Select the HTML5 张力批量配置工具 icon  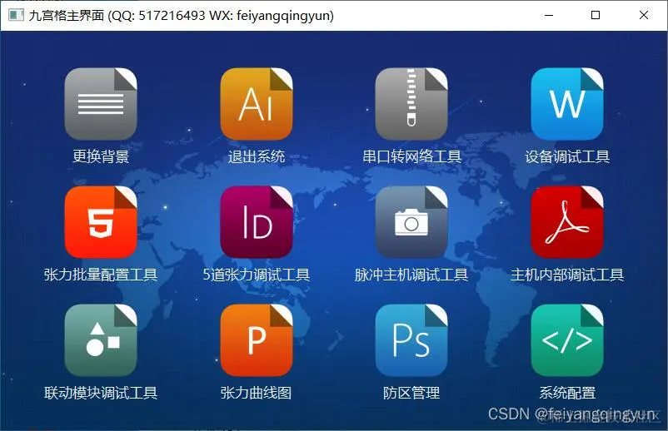coord(101,221)
